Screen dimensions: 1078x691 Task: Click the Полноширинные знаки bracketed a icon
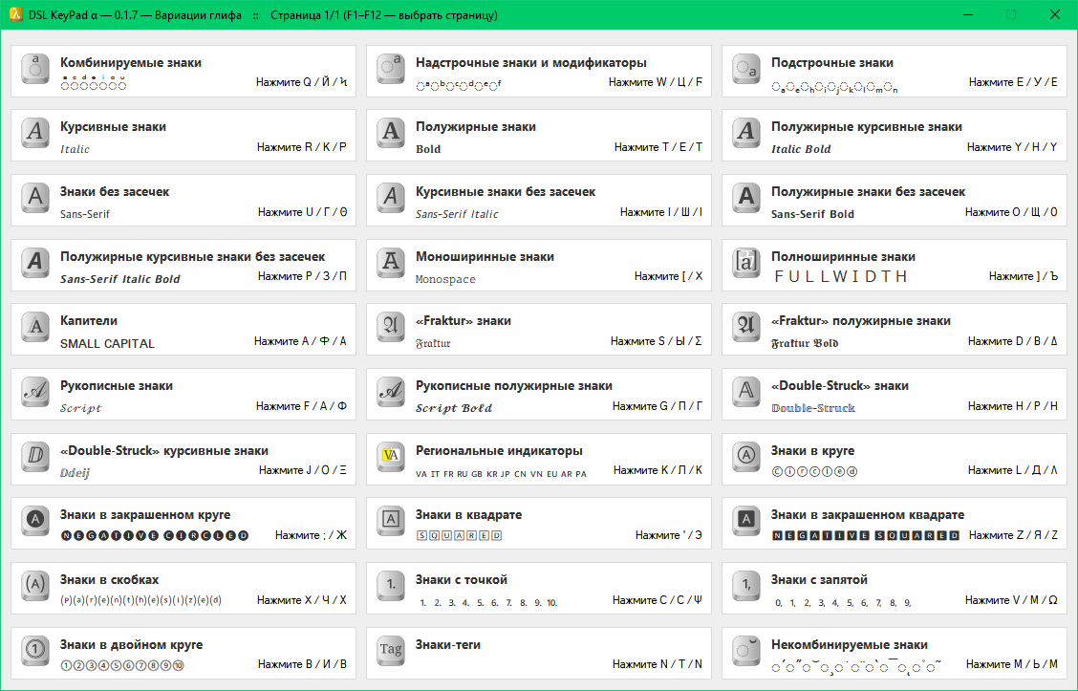tap(746, 264)
